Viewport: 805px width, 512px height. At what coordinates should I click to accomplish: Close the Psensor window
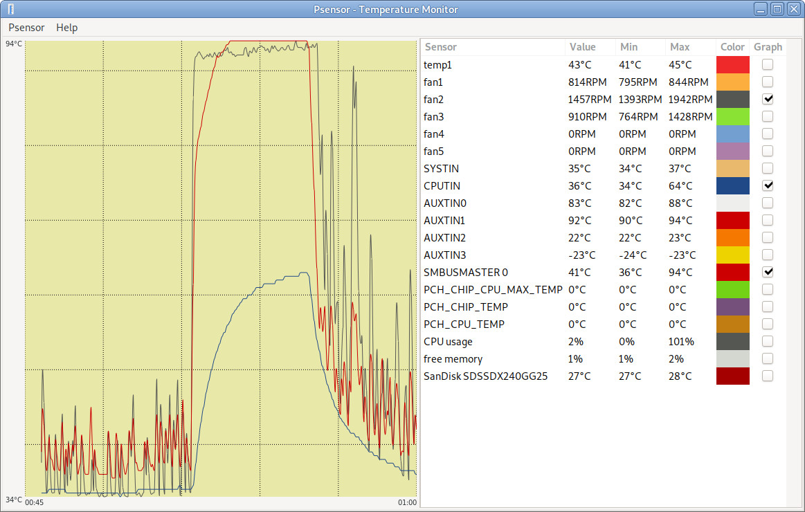(x=794, y=9)
